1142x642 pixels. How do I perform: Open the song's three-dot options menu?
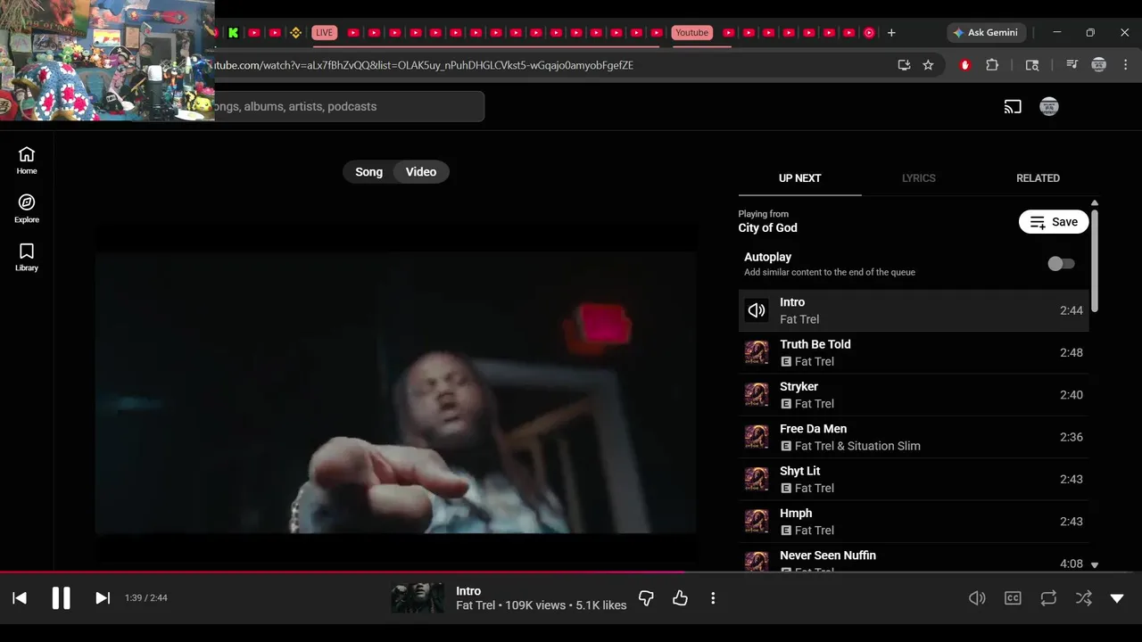(713, 598)
